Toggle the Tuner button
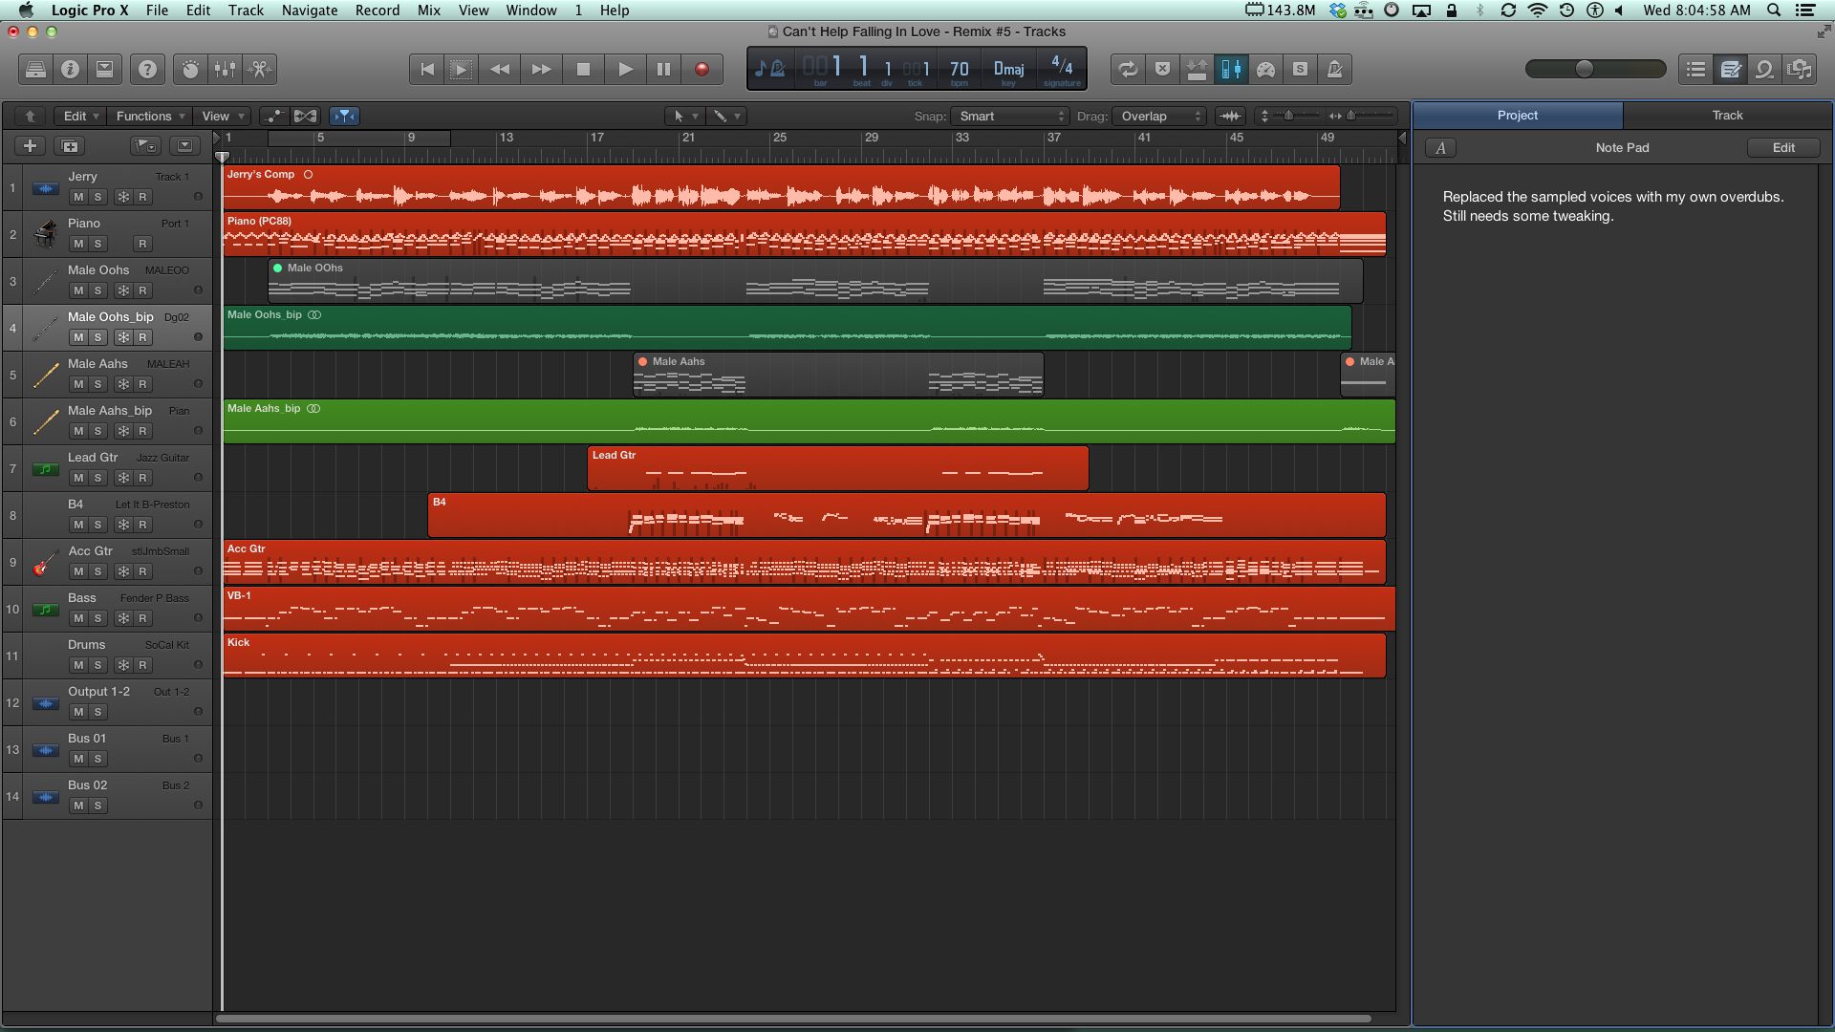Viewport: 1835px width, 1032px height. pyautogui.click(x=1231, y=69)
